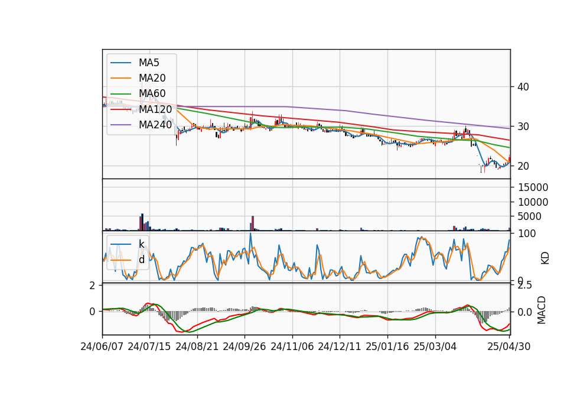567x408 pixels.
Task: Click the 24/07/15 date label
Action: (149, 347)
